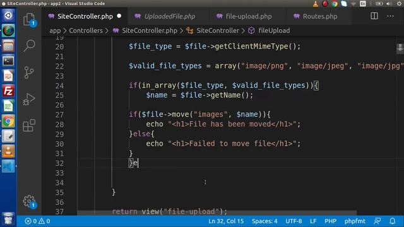
Task: Click the return view line 37
Action: [x=170, y=212]
